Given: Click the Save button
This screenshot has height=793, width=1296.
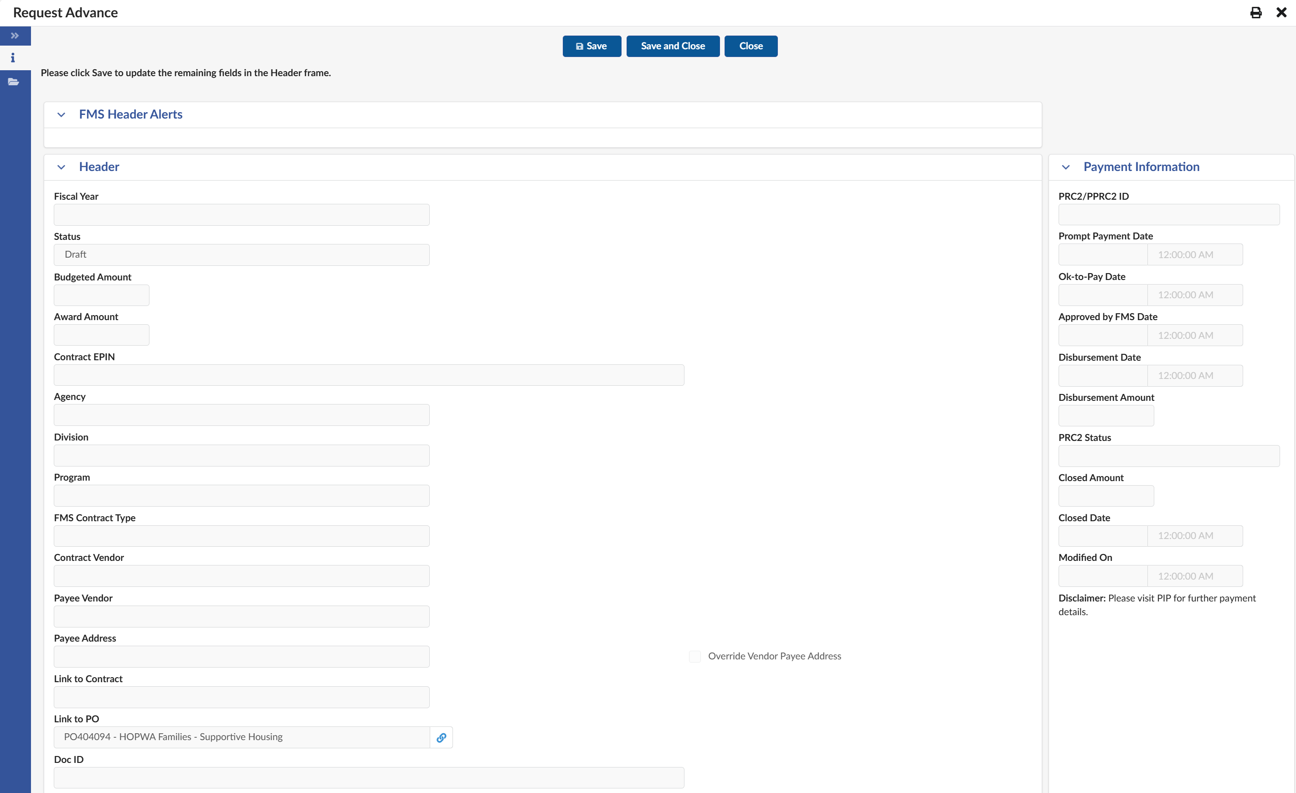Looking at the screenshot, I should 591,46.
